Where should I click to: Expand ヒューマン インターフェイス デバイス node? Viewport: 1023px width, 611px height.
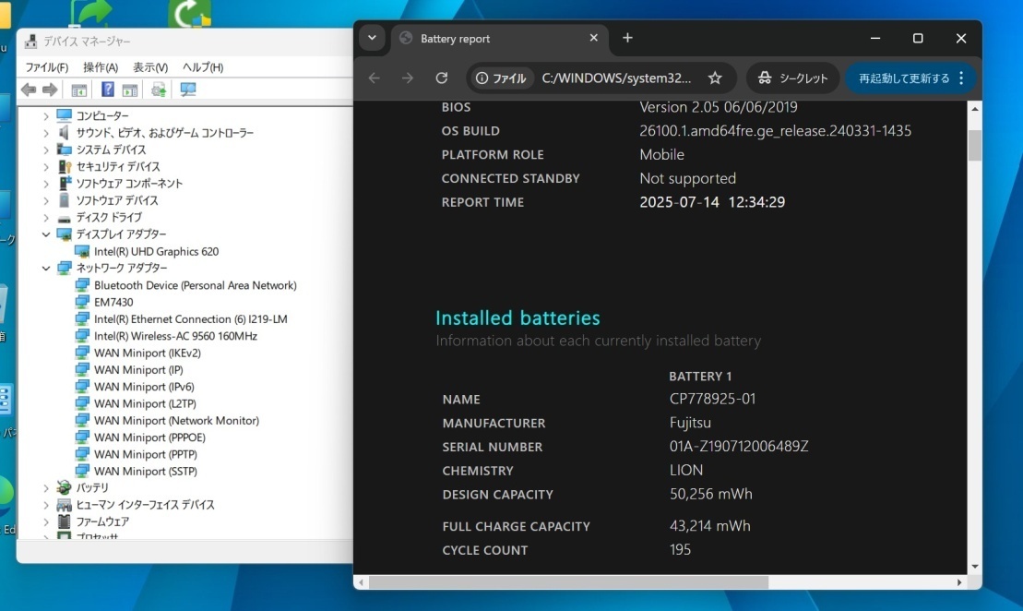click(x=46, y=505)
